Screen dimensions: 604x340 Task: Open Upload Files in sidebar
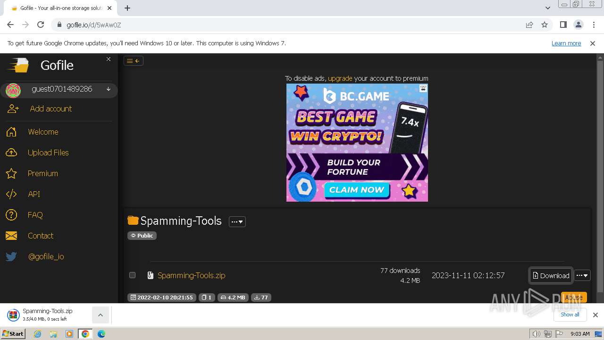tap(48, 153)
